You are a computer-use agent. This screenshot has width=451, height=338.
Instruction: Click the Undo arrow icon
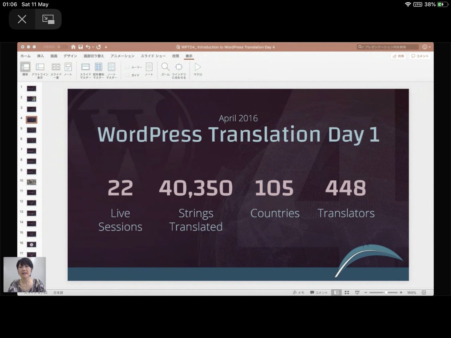click(x=88, y=47)
